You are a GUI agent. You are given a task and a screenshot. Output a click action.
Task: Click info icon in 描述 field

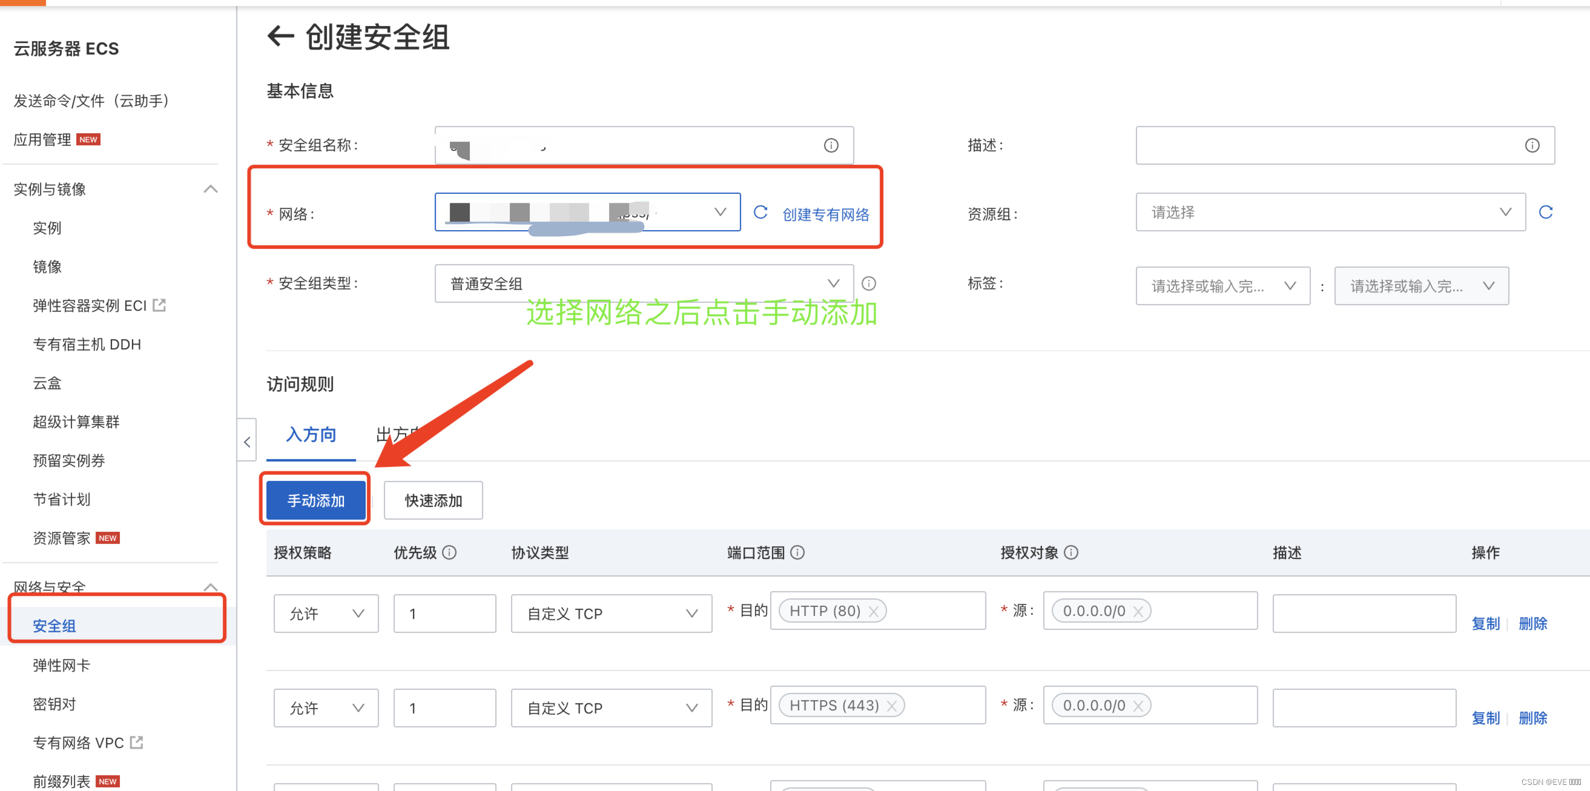pyautogui.click(x=1532, y=145)
